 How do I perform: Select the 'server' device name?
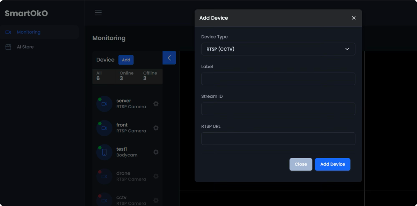pyautogui.click(x=124, y=101)
